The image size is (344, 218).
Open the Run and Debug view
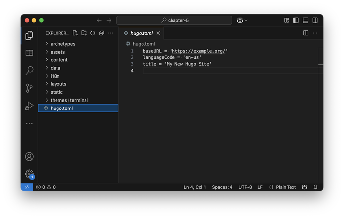point(29,106)
